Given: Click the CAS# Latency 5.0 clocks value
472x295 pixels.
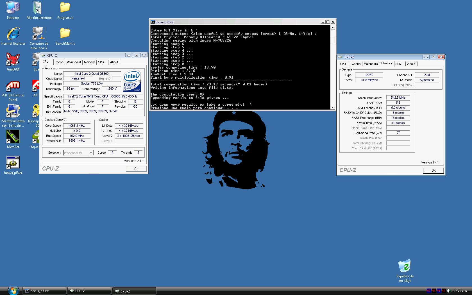Looking at the screenshot, I should (398, 108).
